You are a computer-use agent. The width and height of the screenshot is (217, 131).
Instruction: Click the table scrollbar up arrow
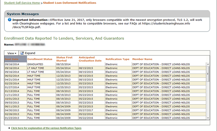tap(208, 64)
